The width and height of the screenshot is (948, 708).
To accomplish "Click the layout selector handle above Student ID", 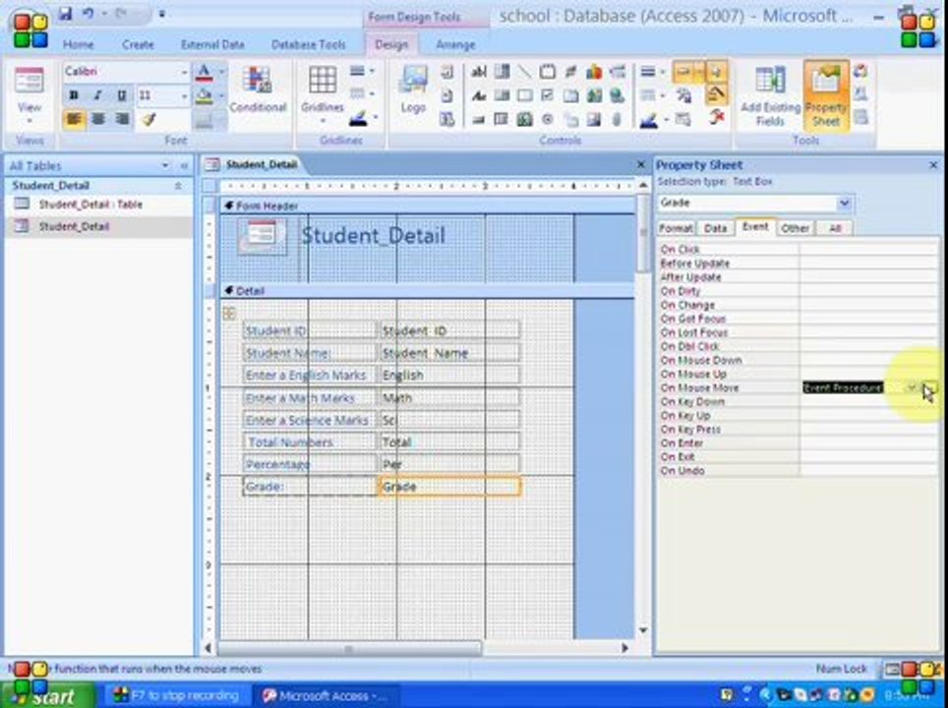I will coord(229,313).
